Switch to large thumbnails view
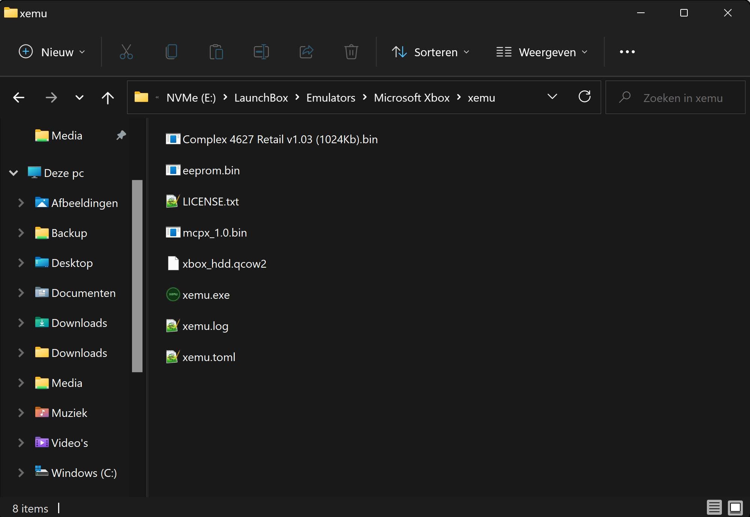750x517 pixels. tap(735, 508)
